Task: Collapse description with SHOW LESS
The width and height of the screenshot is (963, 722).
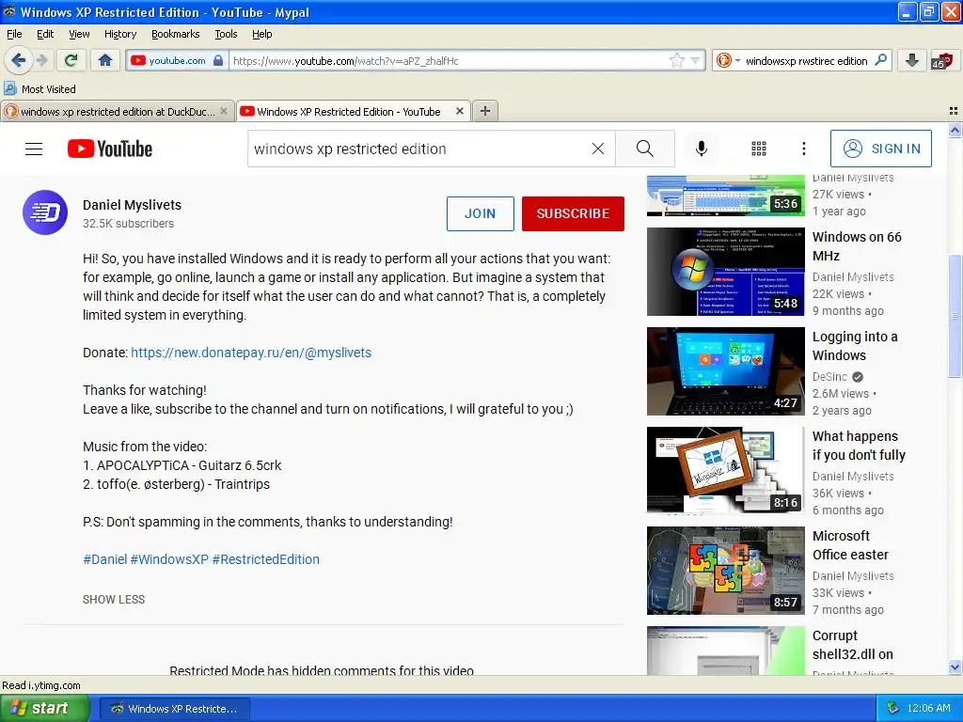Action: (114, 599)
